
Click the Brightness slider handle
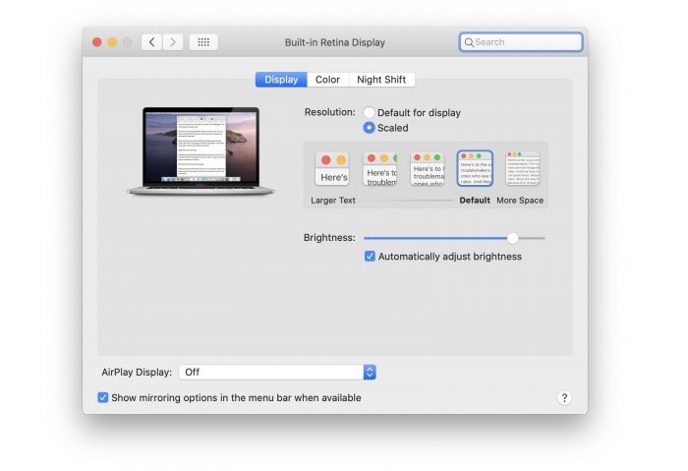click(512, 238)
